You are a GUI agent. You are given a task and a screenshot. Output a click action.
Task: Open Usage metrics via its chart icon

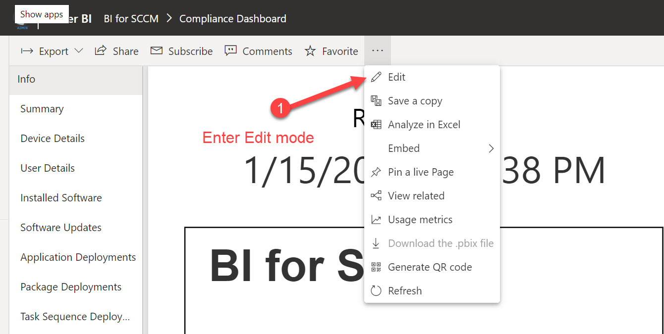(x=376, y=219)
